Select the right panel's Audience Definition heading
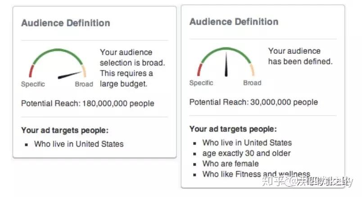 coord(234,22)
